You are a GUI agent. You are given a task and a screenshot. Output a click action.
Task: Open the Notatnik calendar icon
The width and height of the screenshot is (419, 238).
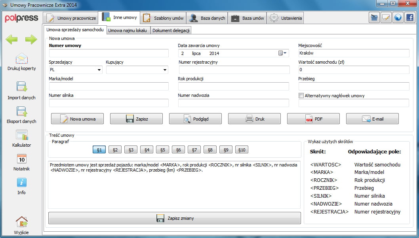(x=21, y=159)
